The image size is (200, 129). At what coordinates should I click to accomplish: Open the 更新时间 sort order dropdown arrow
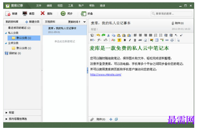(84, 22)
